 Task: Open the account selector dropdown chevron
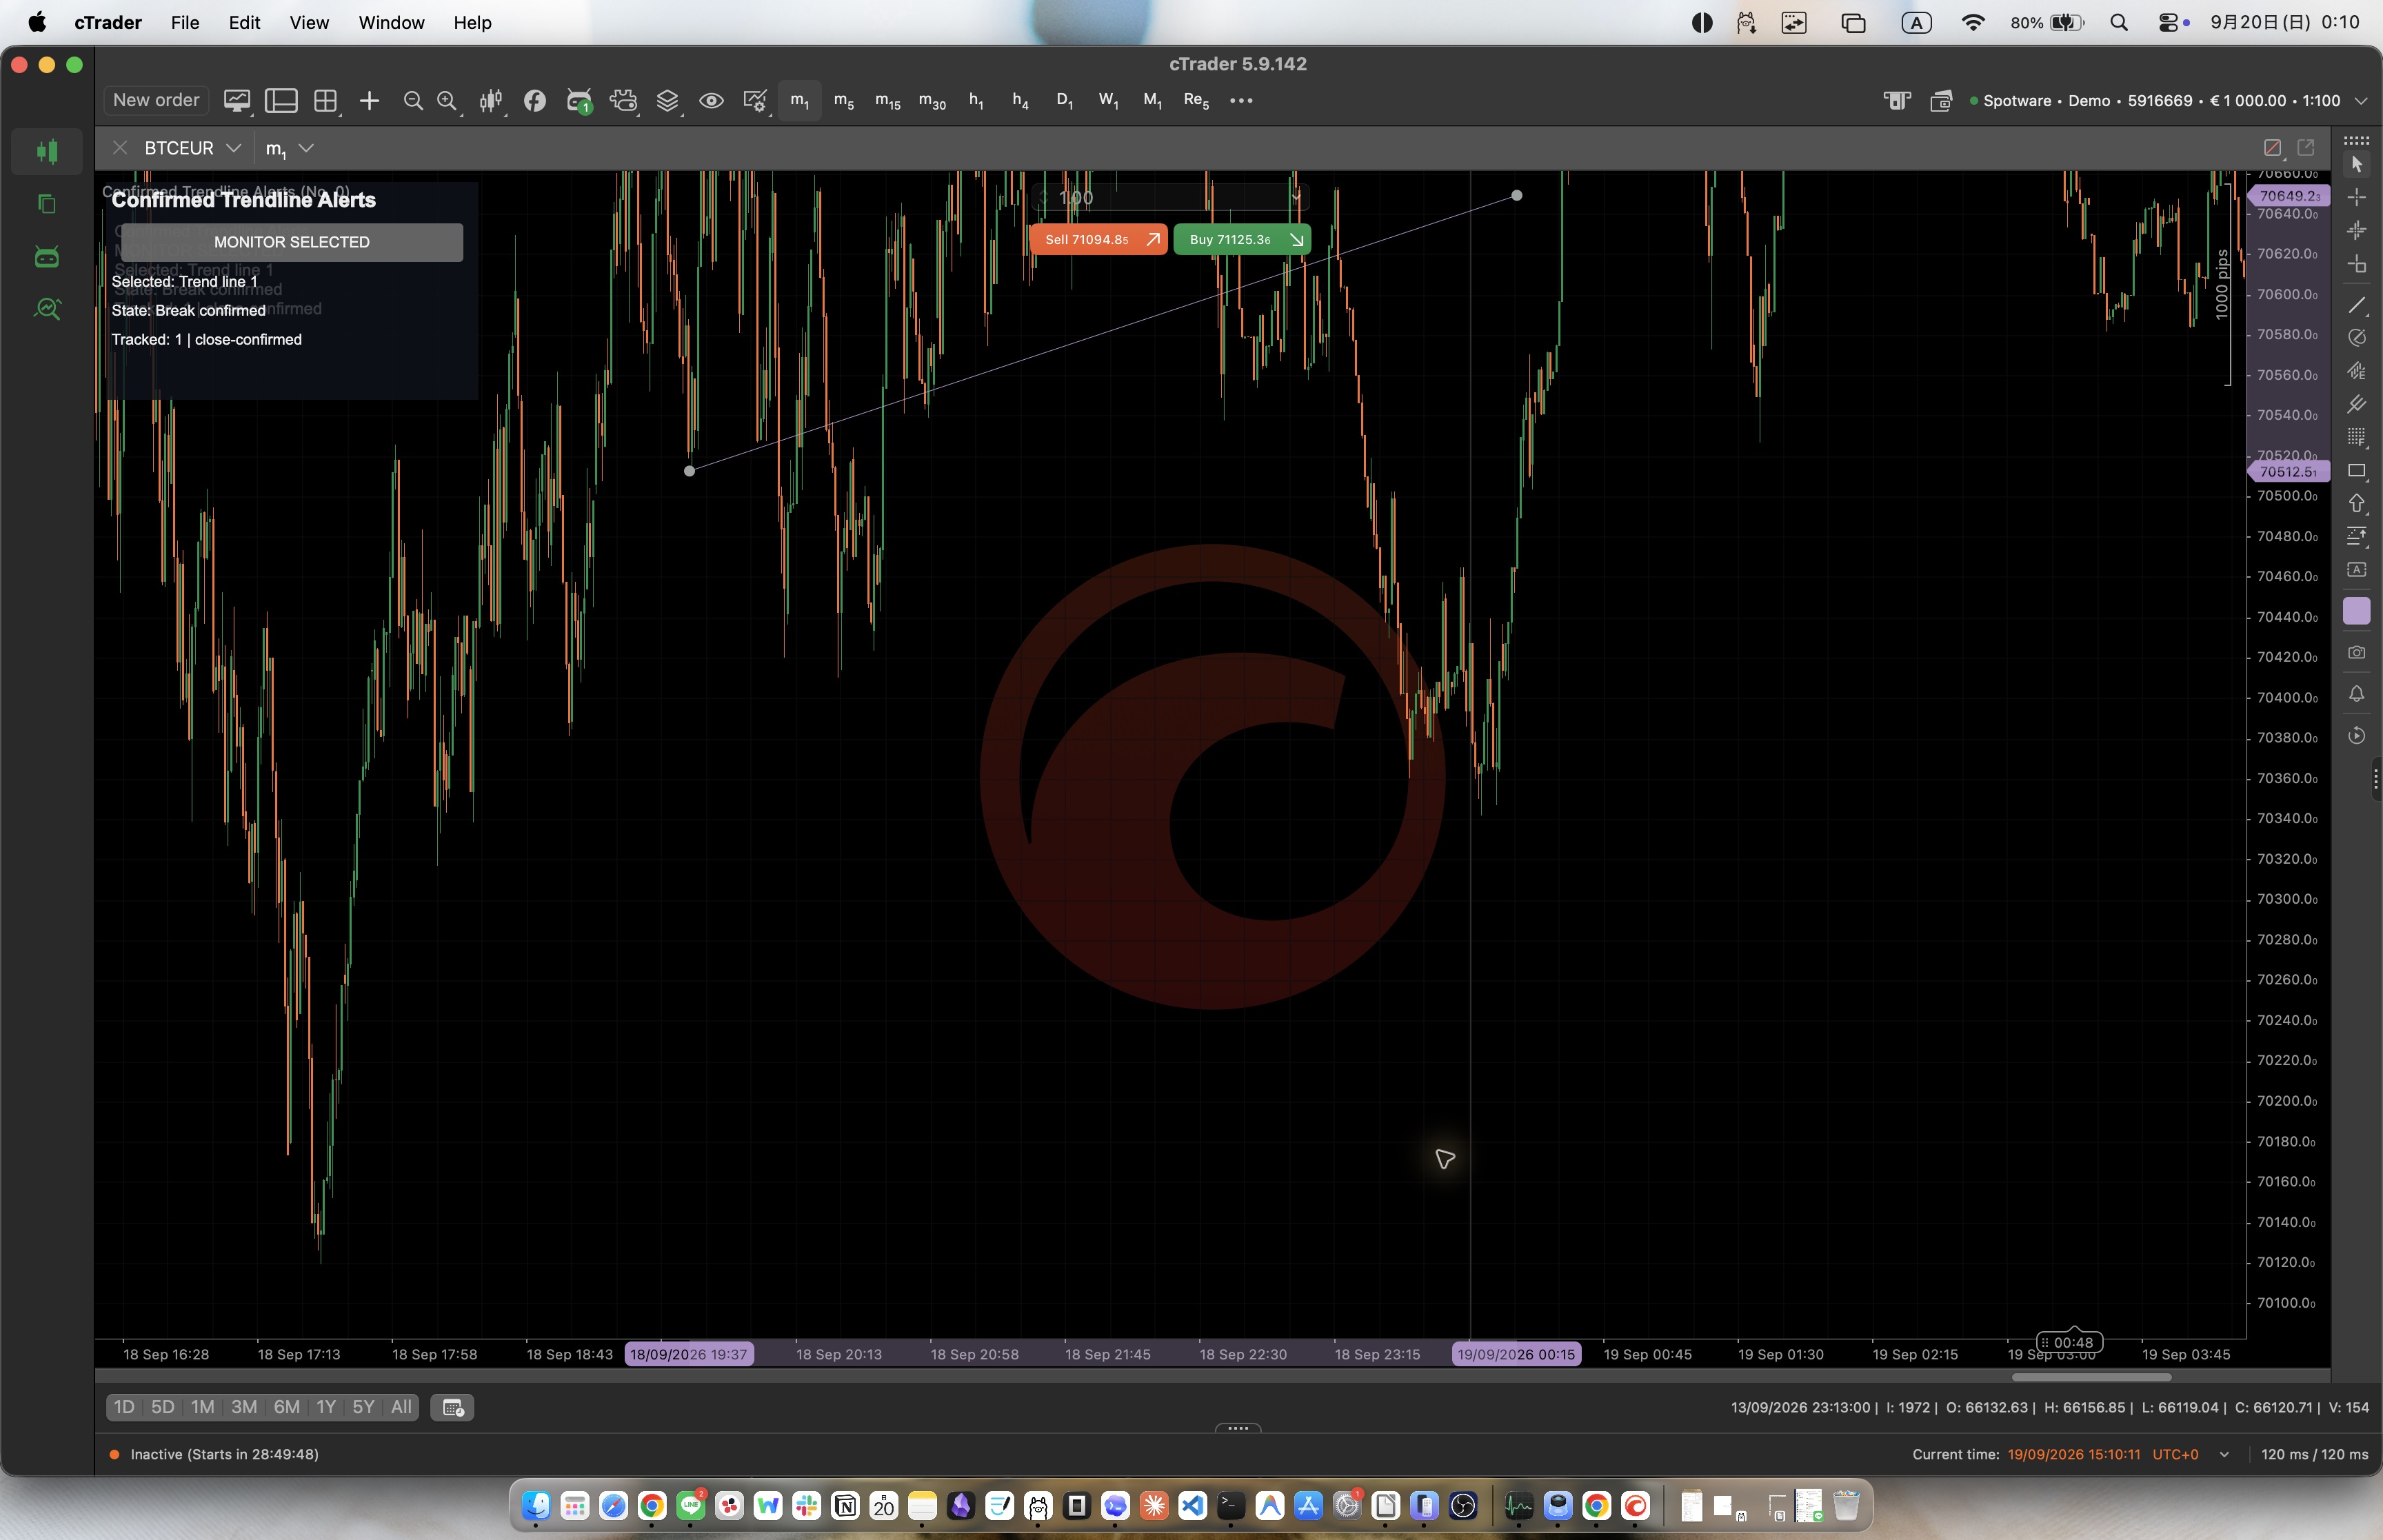click(2361, 101)
